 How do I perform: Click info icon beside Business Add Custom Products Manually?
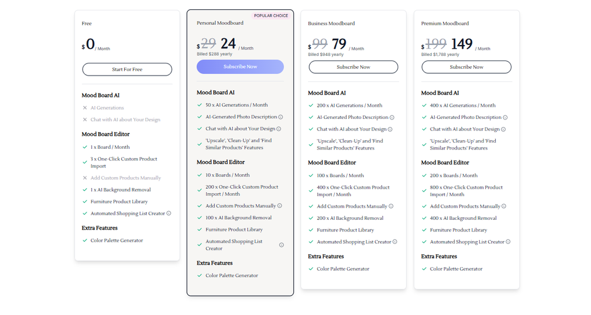pos(391,206)
